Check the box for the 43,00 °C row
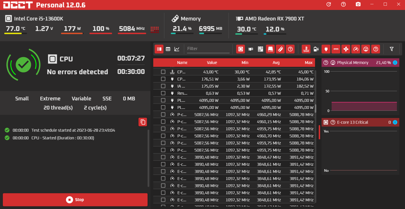 (x=163, y=72)
